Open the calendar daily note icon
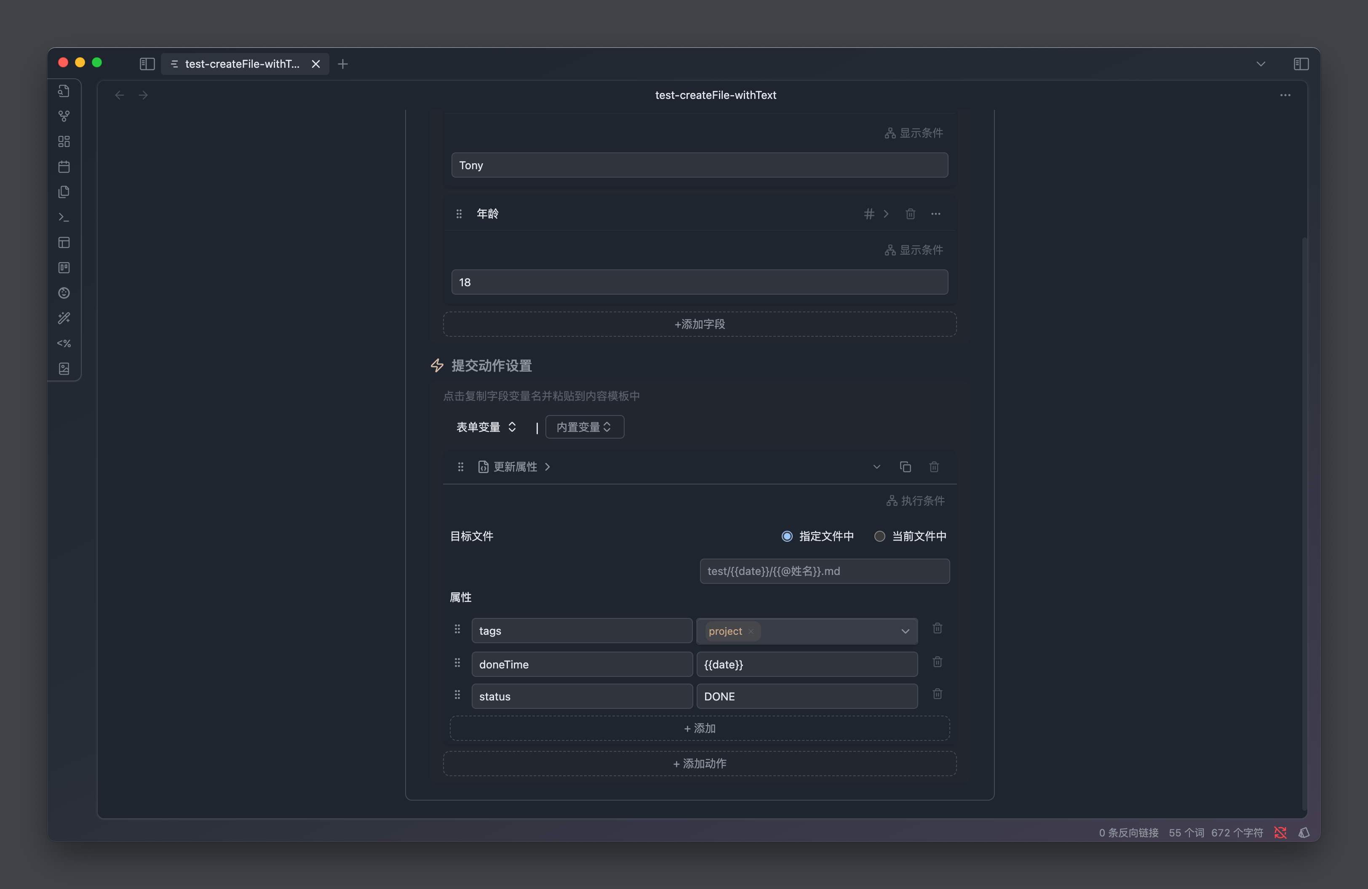This screenshot has height=889, width=1368. (64, 167)
